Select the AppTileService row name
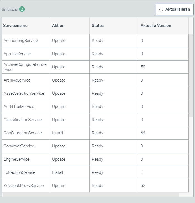 17,54
